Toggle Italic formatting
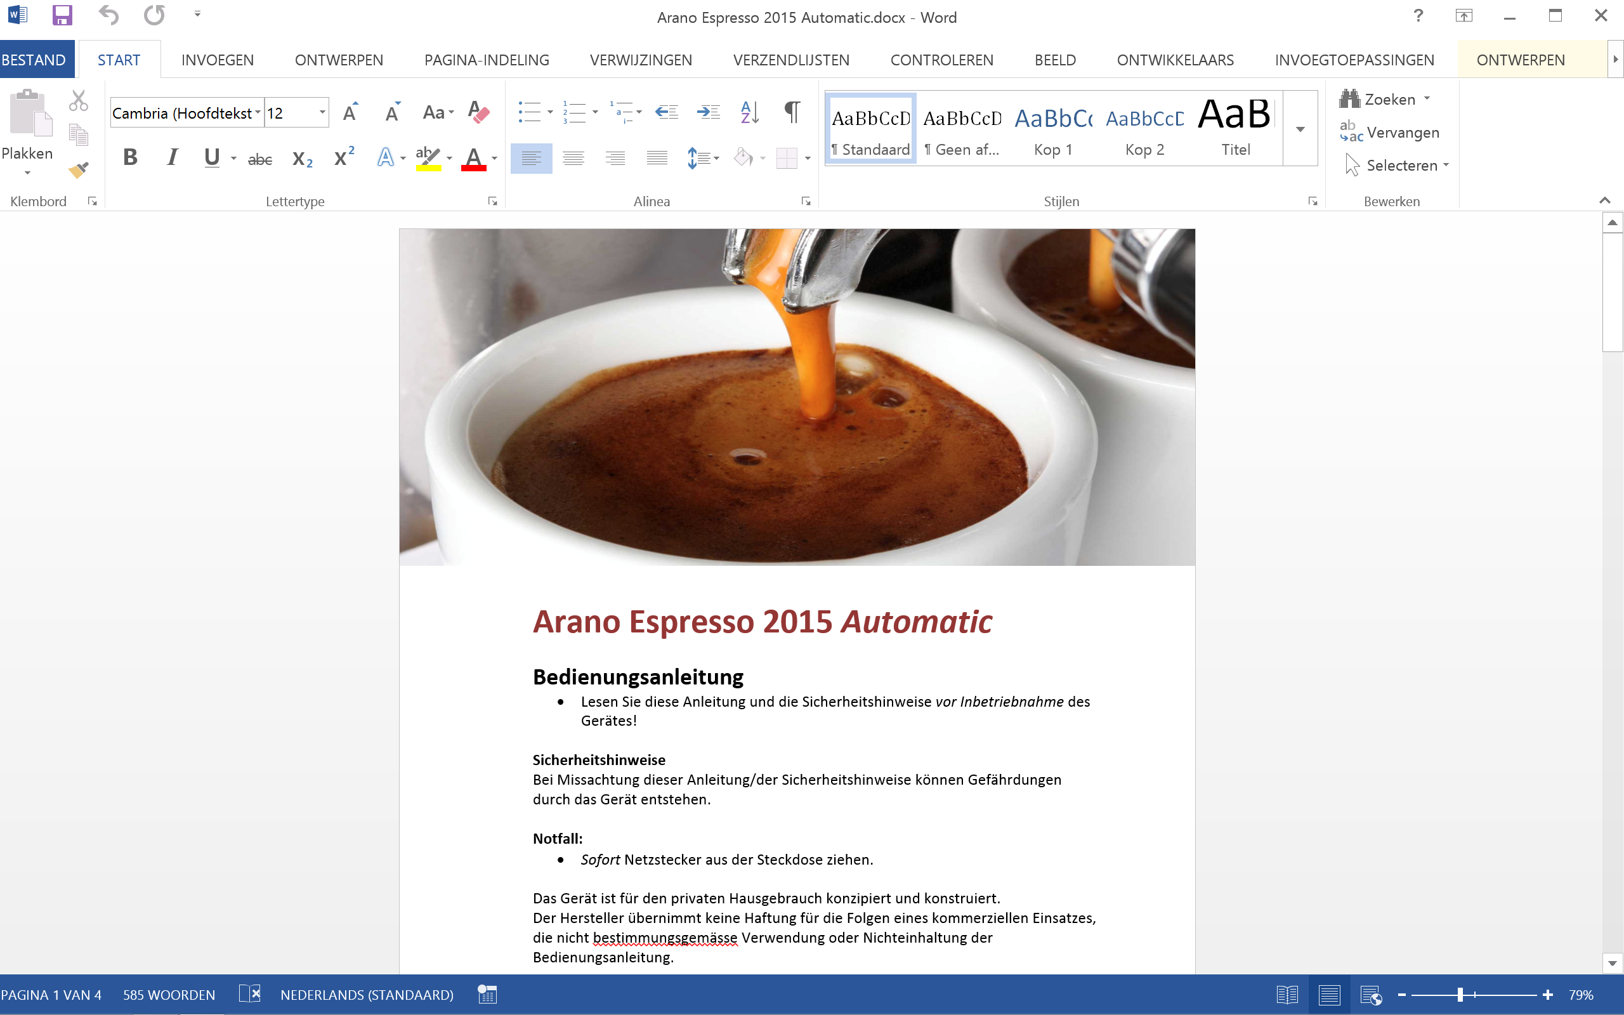This screenshot has width=1624, height=1015. [172, 158]
